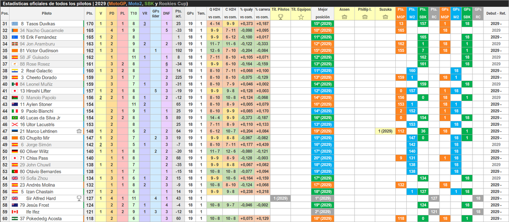Viewport: 509px width, 222px height.
Task: Click the Asturias flag next to Erik Fernández
Action: point(15,37)
